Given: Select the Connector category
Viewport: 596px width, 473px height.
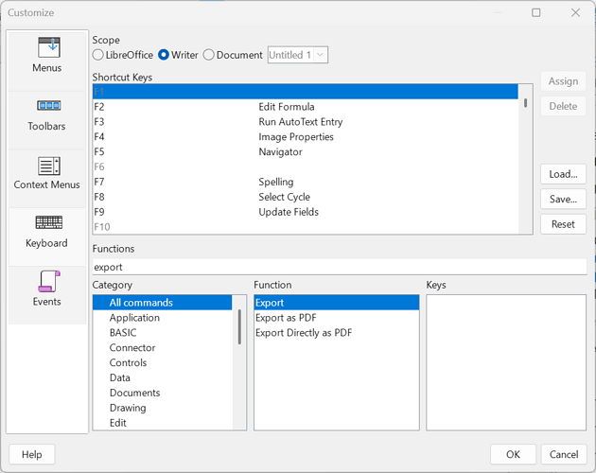Looking at the screenshot, I should [163, 347].
